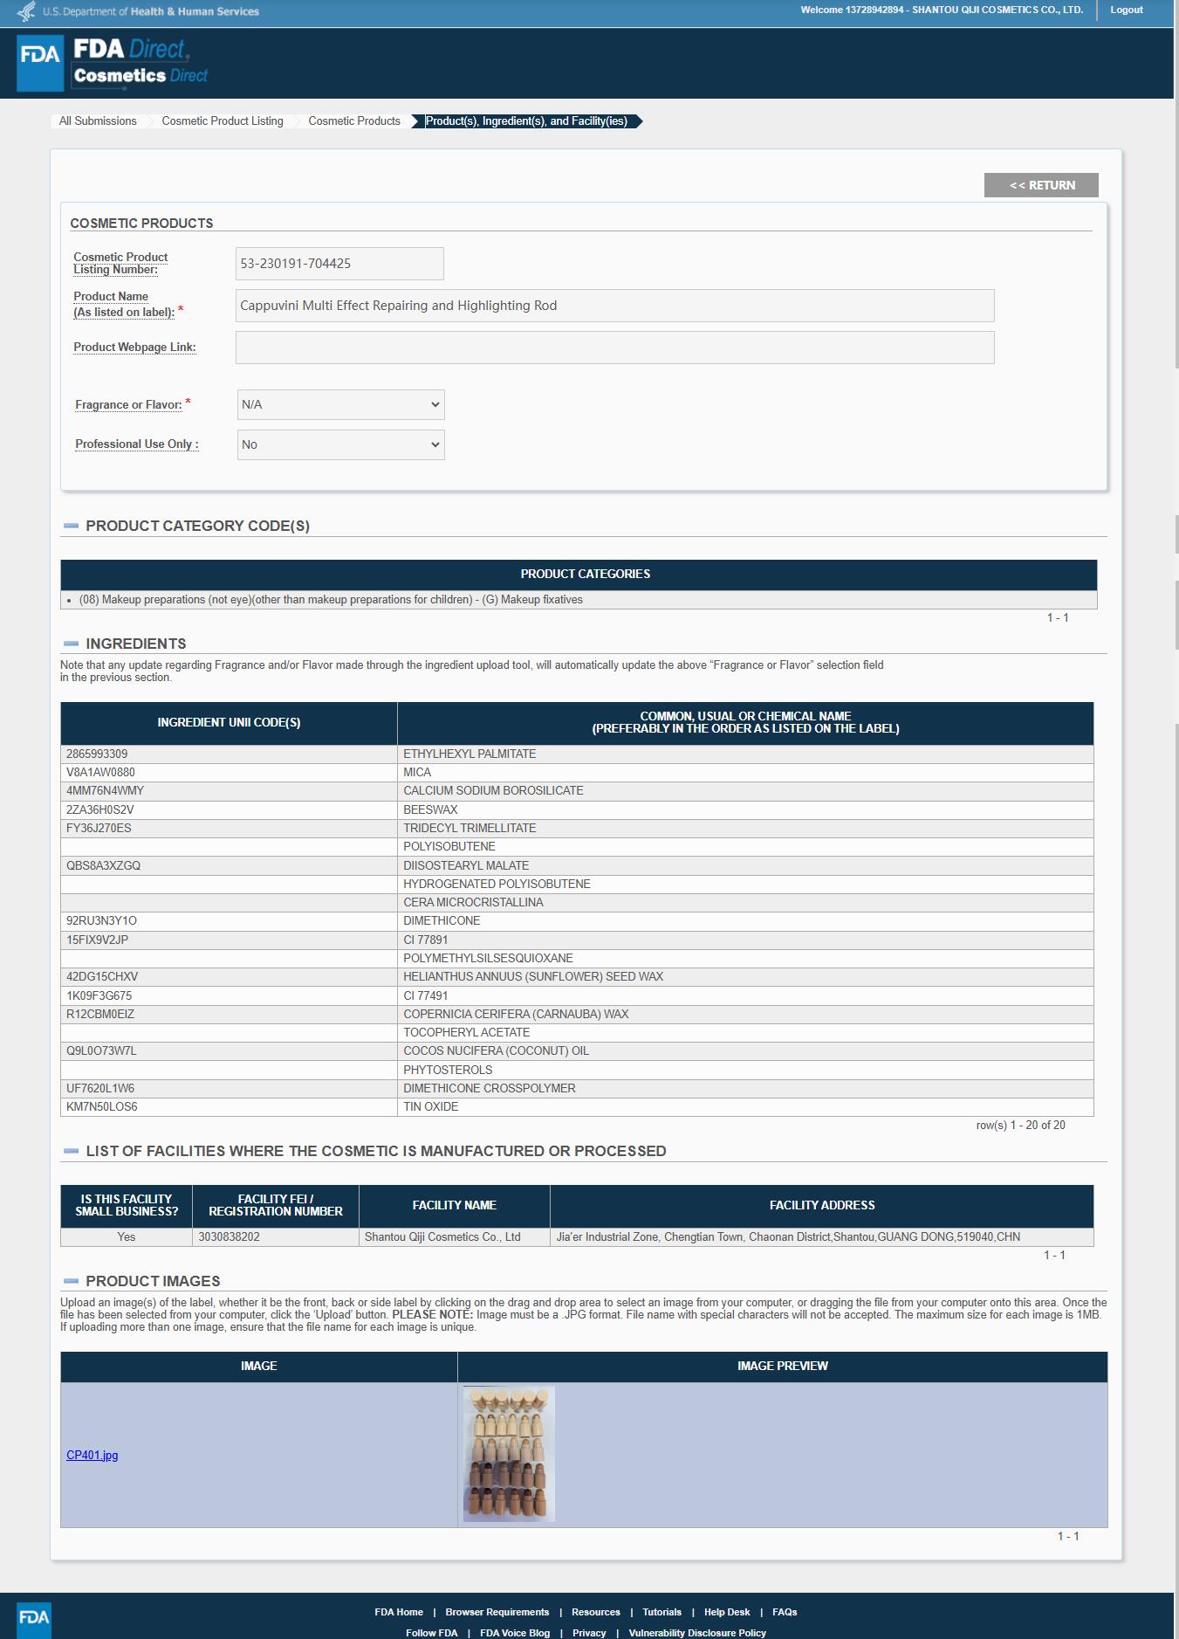The image size is (1179, 1639).
Task: Open the Fragrance or Flavor dropdown
Action: [x=340, y=404]
